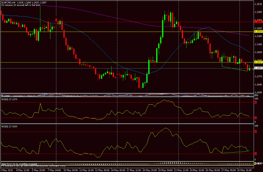Click the upper RSI(8) 27.1379 indicator label
The image size is (263, 172).
click(9, 99)
